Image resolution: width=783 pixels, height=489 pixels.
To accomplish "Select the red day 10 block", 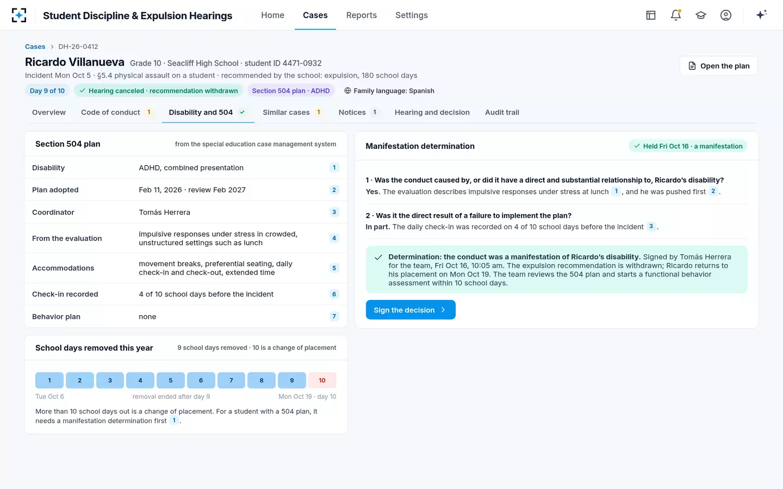I will (x=322, y=380).
